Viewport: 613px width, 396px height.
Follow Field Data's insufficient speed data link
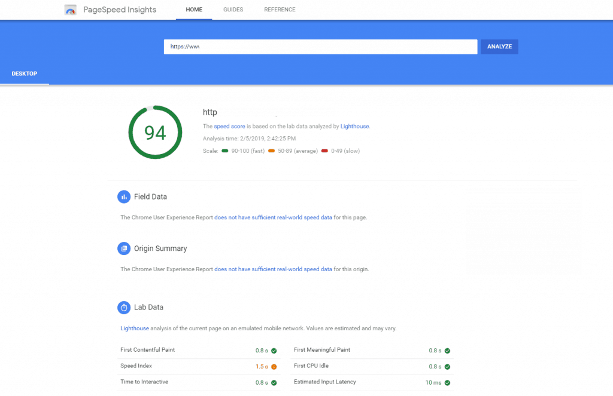click(x=273, y=217)
